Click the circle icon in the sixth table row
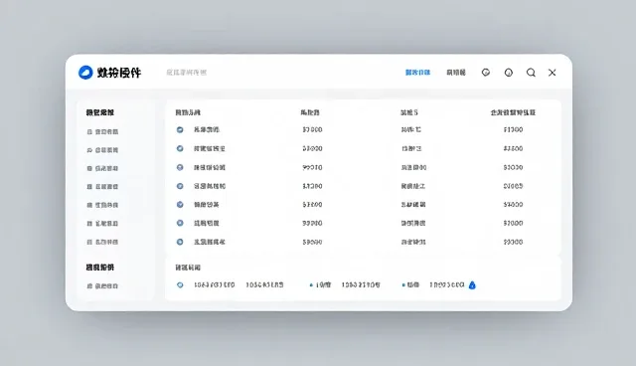636x366 pixels. click(x=180, y=223)
